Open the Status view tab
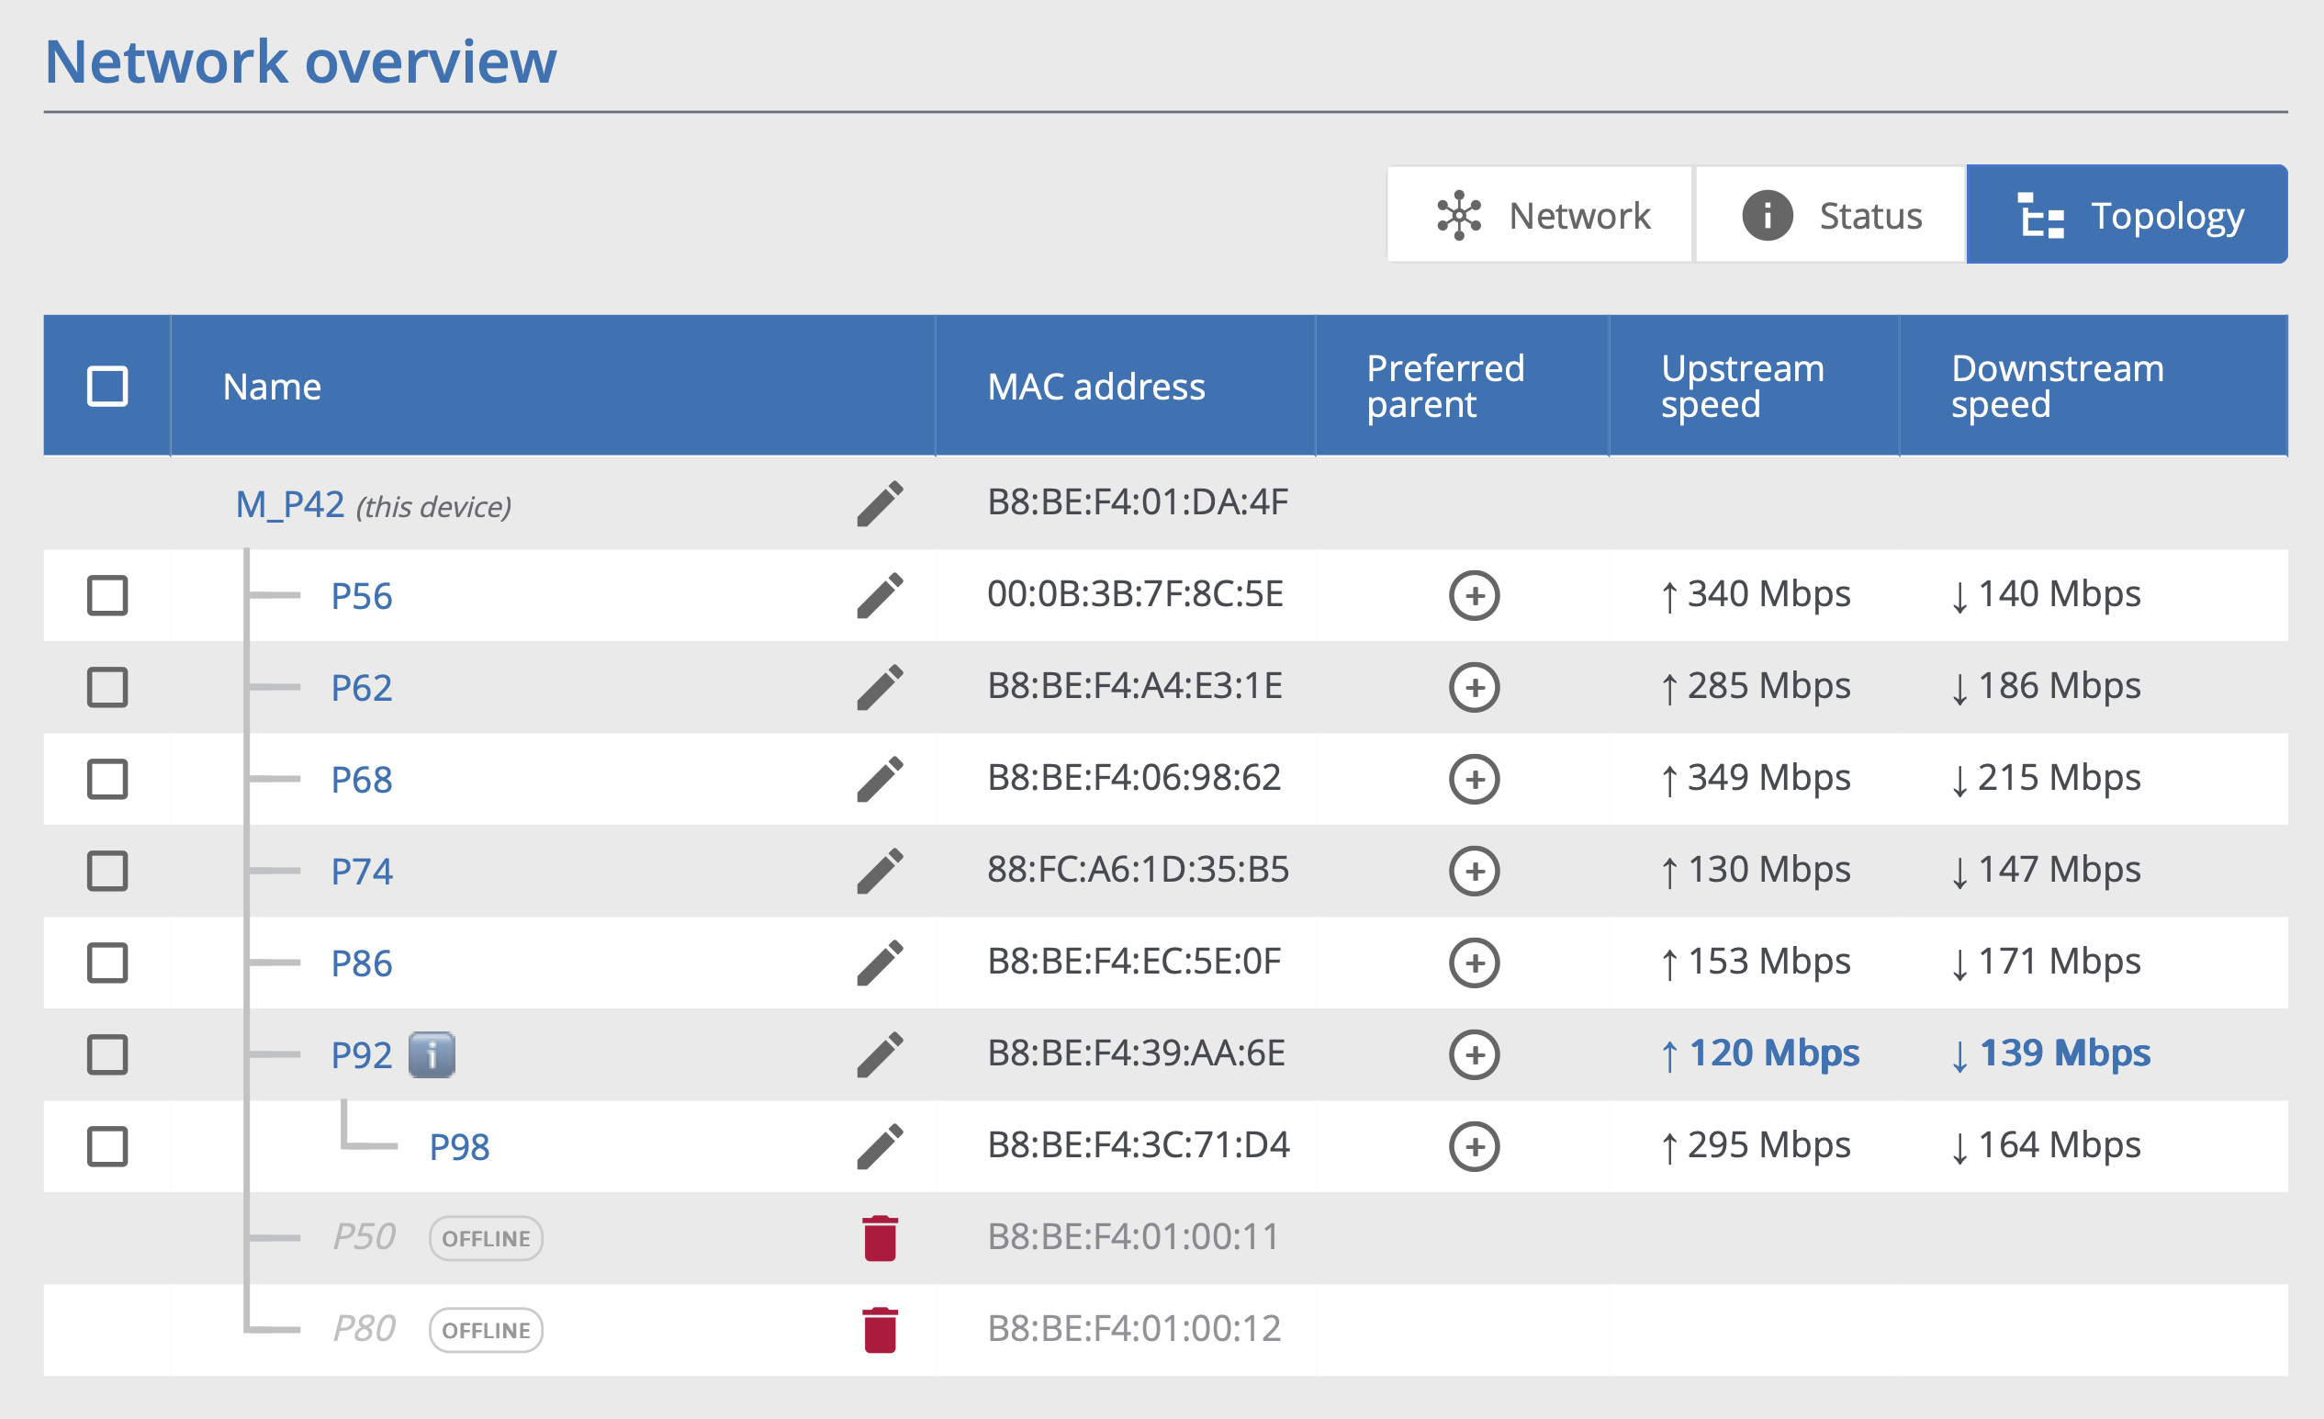This screenshot has width=2324, height=1419. tap(1830, 215)
